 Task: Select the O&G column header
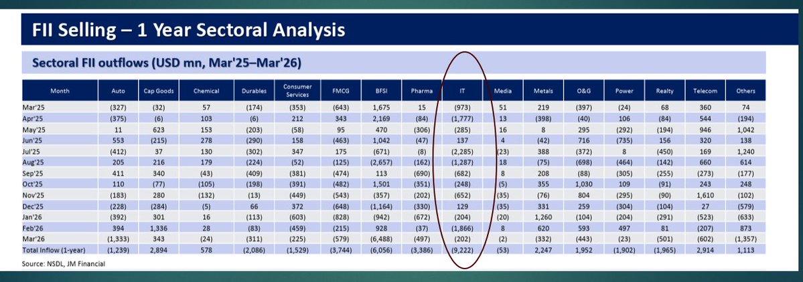584,91
